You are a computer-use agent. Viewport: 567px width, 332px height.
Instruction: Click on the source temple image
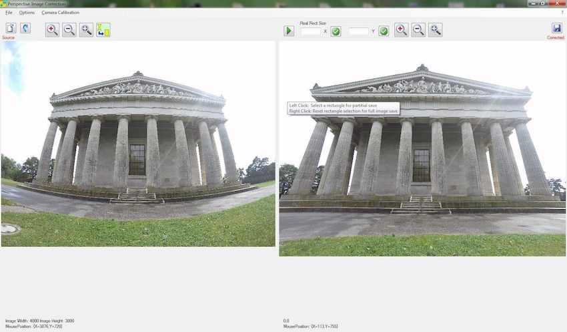(138, 144)
